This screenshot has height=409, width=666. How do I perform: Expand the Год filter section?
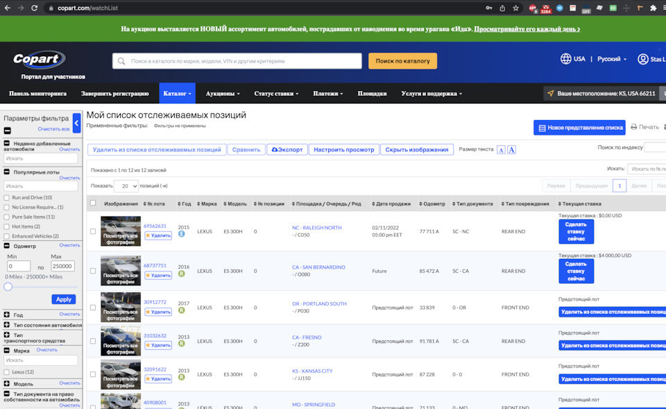[x=7, y=315]
